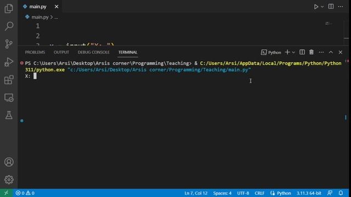Click the terminal input after X:
The height and width of the screenshot is (197, 351).
coord(35,76)
